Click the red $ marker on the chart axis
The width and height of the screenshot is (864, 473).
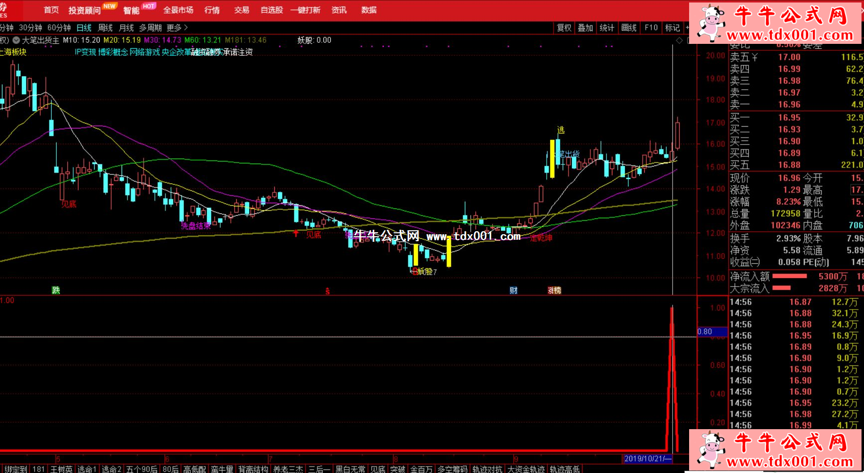point(327,291)
